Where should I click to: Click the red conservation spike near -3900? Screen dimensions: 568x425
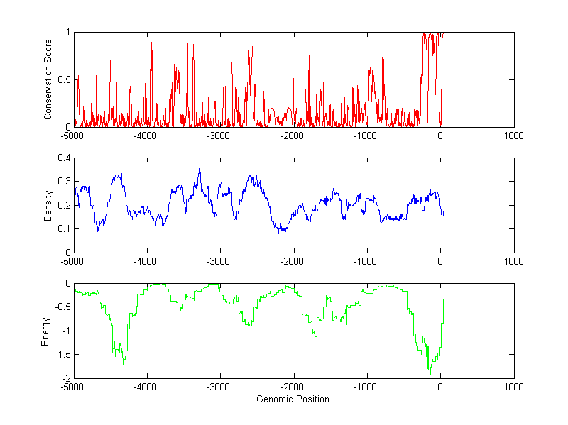tap(152, 43)
